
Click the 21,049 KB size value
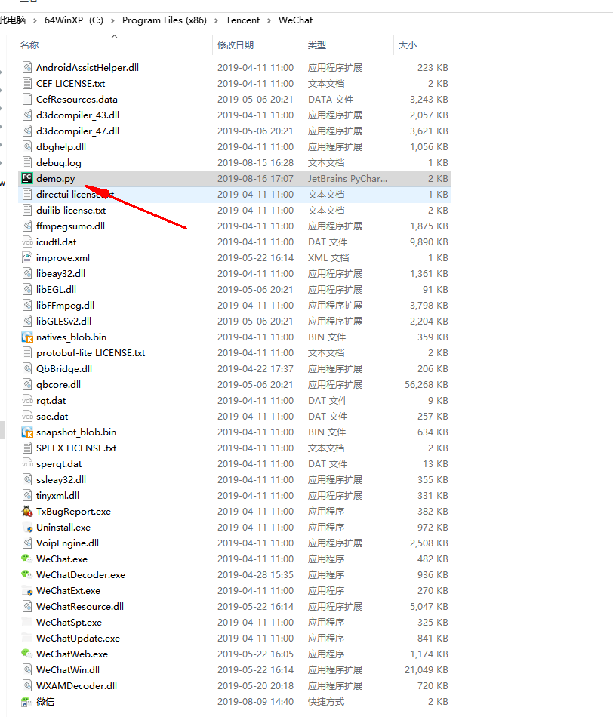[427, 670]
